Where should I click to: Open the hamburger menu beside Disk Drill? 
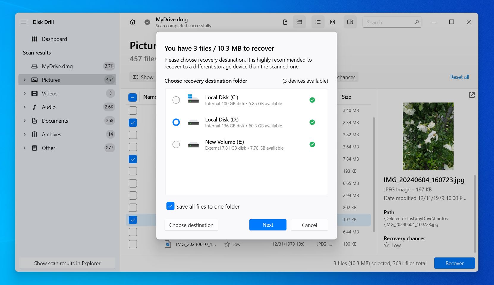point(23,22)
